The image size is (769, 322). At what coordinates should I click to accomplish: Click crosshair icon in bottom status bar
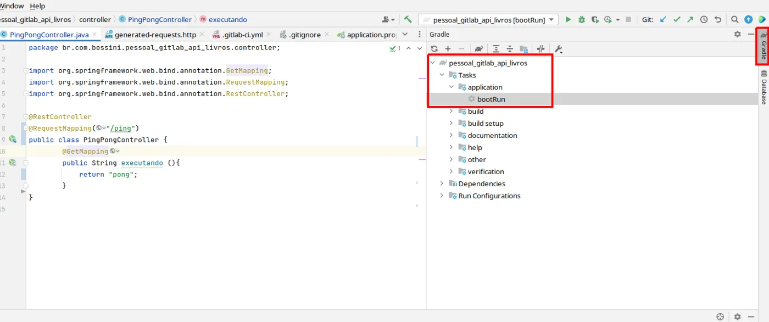(x=721, y=317)
